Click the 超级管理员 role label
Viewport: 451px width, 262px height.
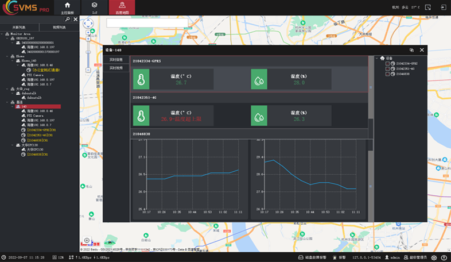coord(418,257)
